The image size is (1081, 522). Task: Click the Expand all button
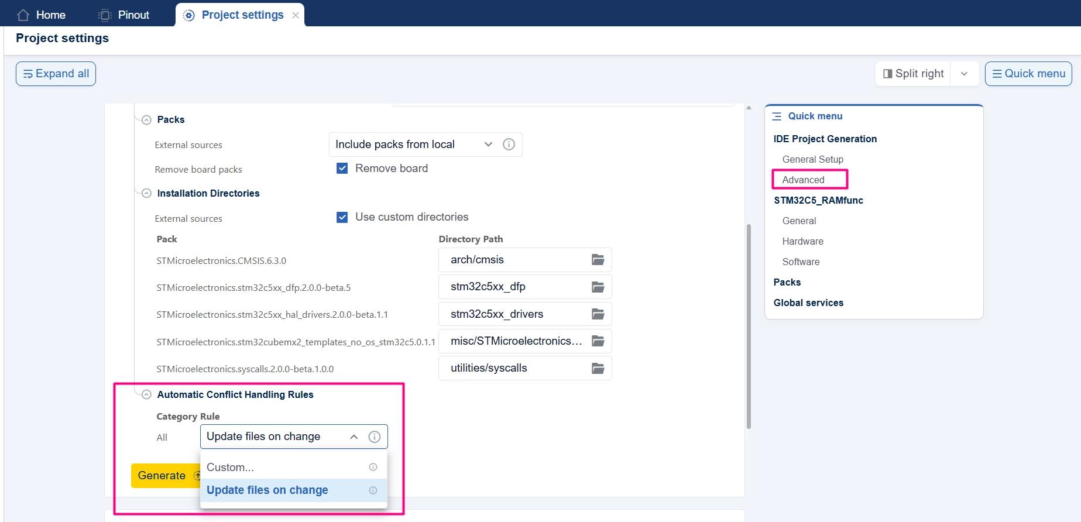coord(56,74)
